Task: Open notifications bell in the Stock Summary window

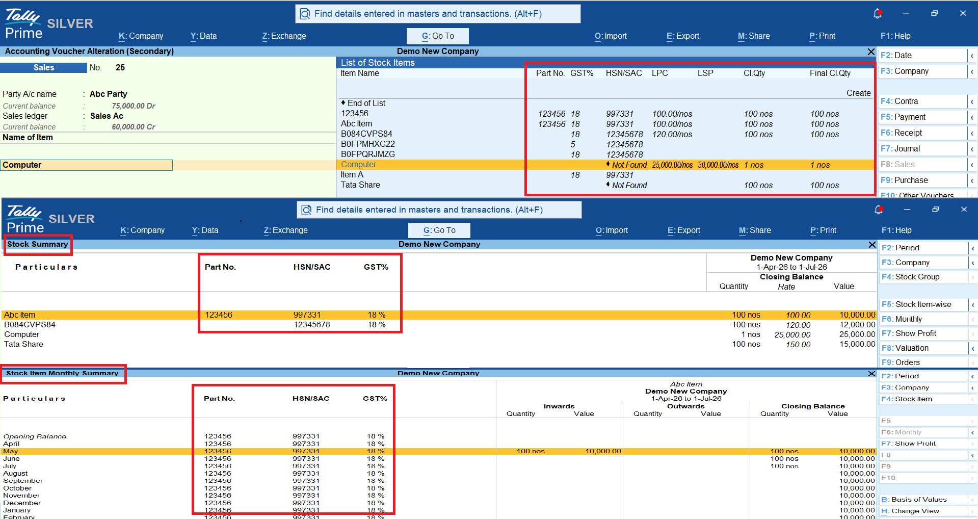Action: [879, 210]
